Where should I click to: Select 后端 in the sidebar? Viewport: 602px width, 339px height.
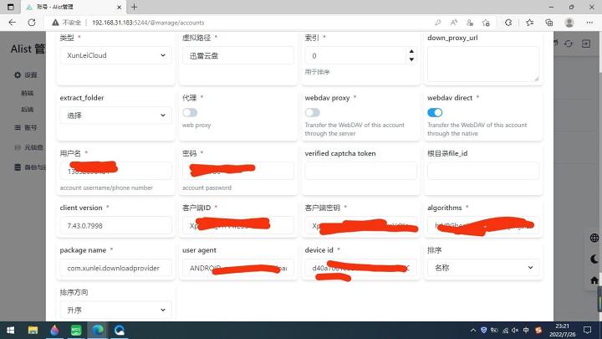pos(28,110)
